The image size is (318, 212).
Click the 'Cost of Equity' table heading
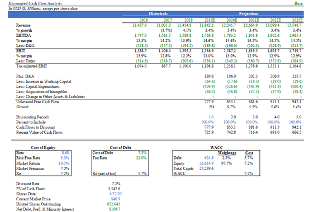click(43, 148)
